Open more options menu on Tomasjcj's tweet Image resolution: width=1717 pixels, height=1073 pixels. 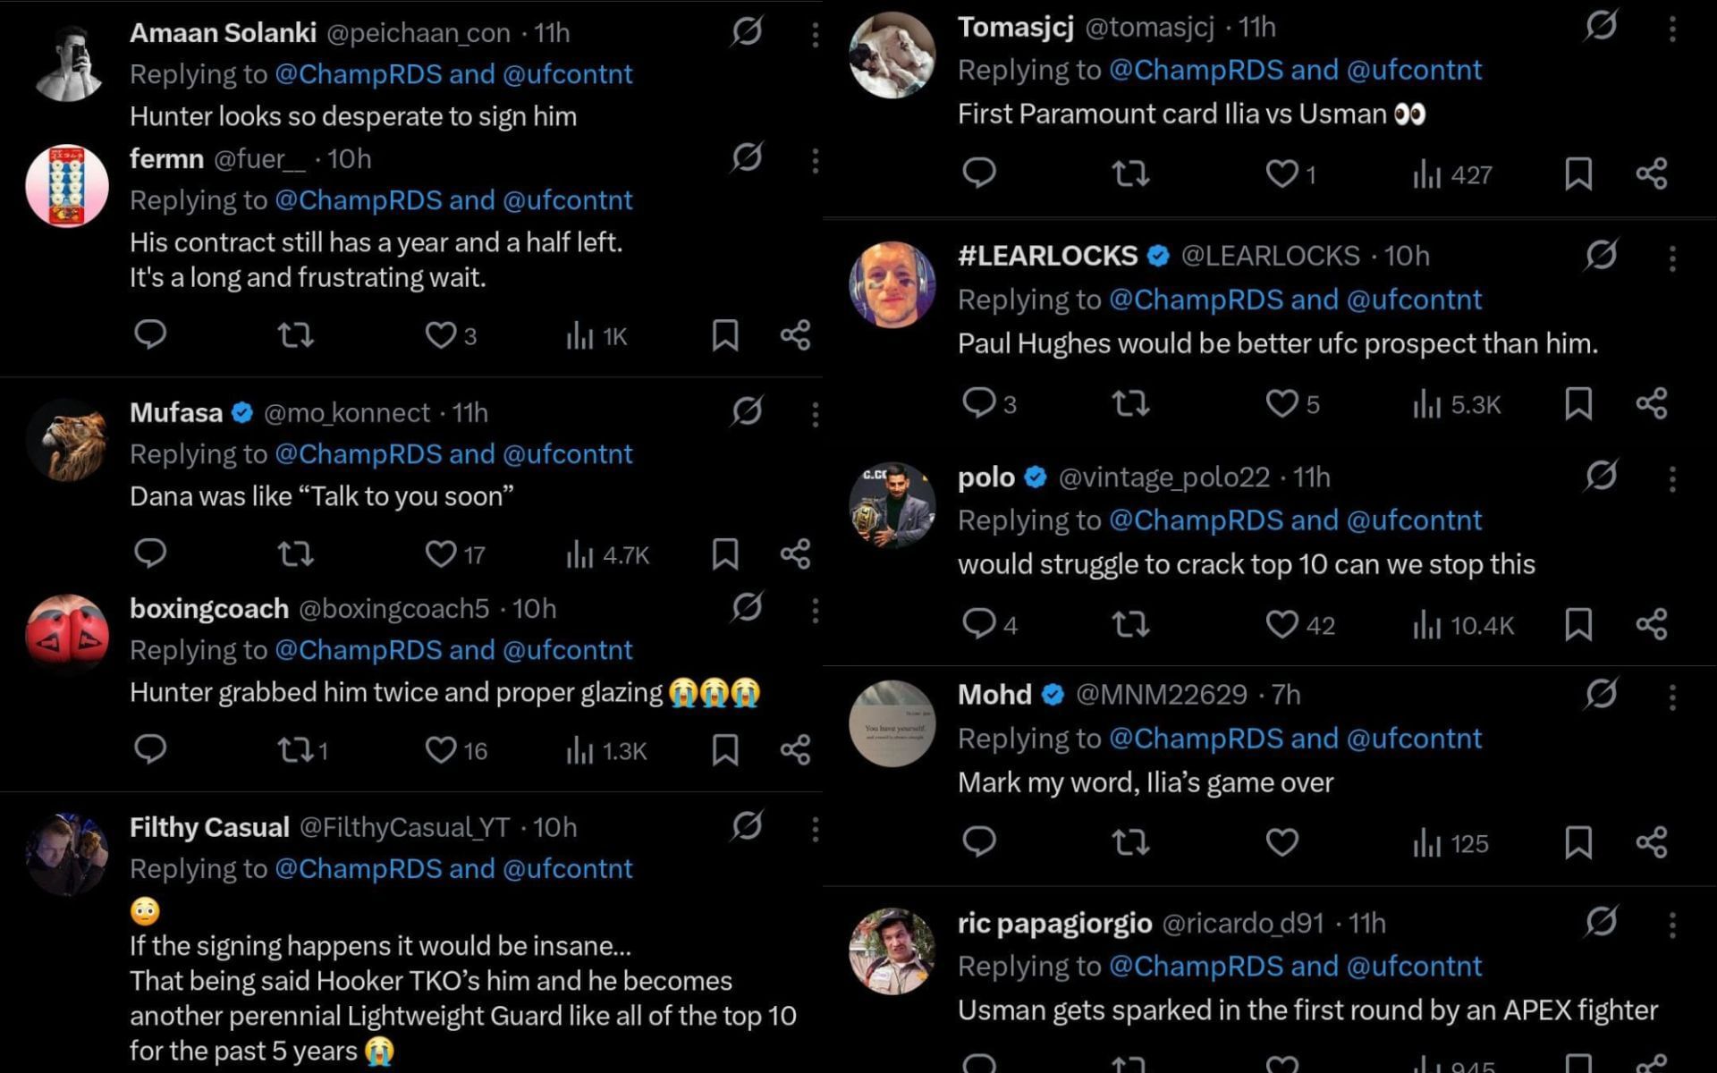pyautogui.click(x=1671, y=30)
